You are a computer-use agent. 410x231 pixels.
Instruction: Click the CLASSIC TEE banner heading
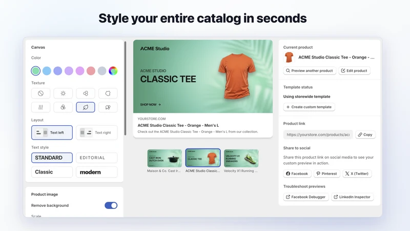click(x=168, y=79)
